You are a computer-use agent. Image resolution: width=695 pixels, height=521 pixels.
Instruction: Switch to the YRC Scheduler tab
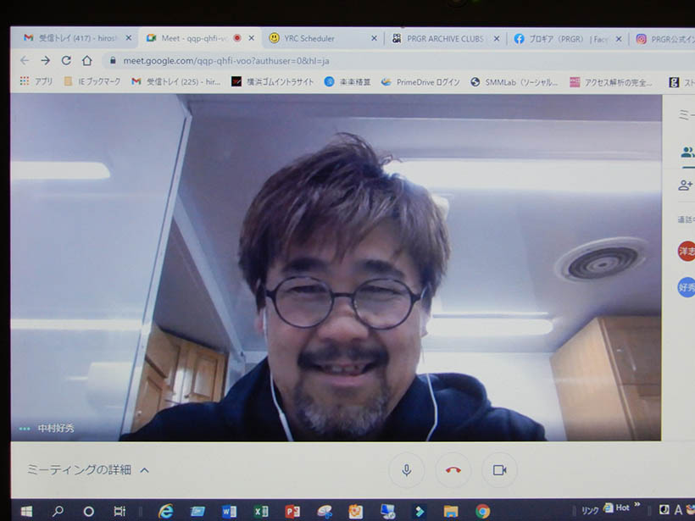pos(314,38)
